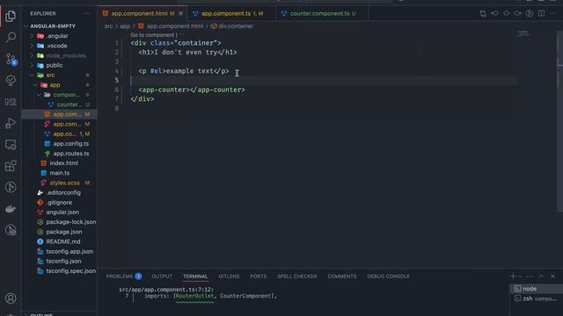Select the node terminal instance
The width and height of the screenshot is (563, 316).
point(537,289)
